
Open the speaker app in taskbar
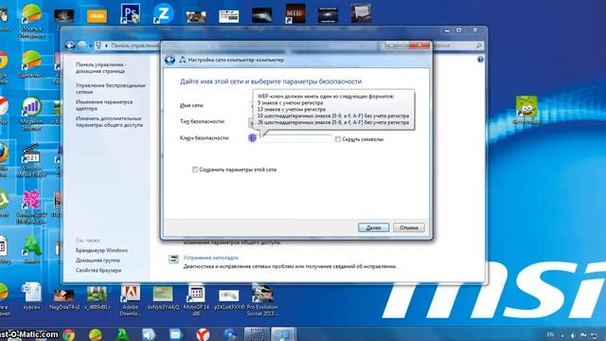coord(149,334)
